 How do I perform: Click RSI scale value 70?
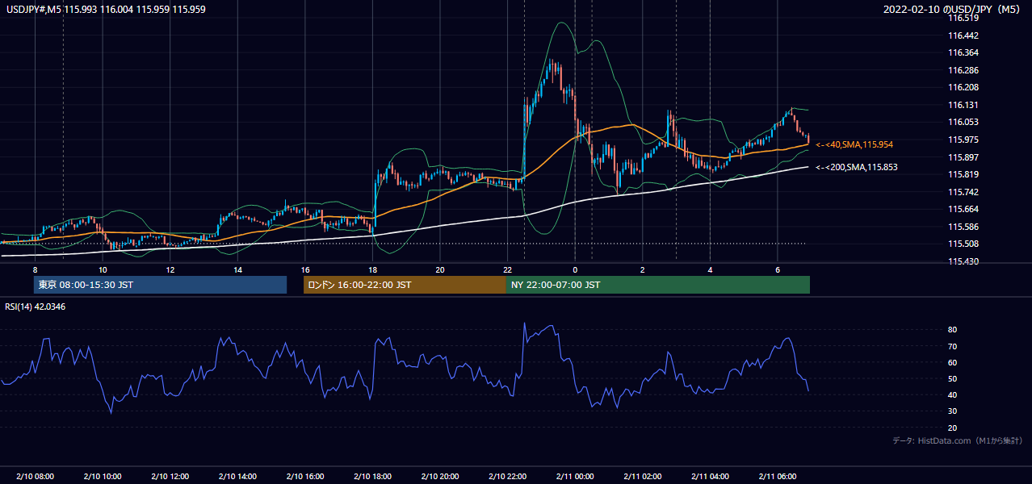953,346
